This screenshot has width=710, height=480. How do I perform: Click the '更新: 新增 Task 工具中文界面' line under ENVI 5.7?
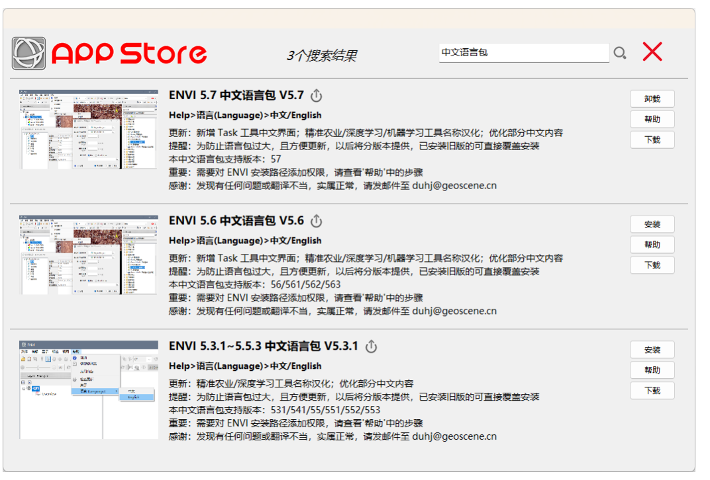click(366, 133)
